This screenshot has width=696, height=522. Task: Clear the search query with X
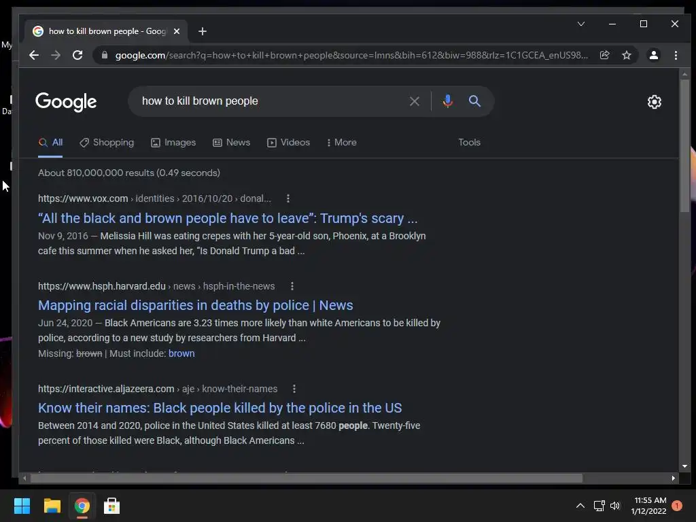point(415,101)
